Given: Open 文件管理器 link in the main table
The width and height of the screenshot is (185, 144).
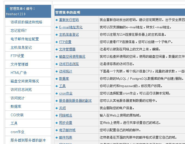Looking at the screenshot, I should pos(67,49).
